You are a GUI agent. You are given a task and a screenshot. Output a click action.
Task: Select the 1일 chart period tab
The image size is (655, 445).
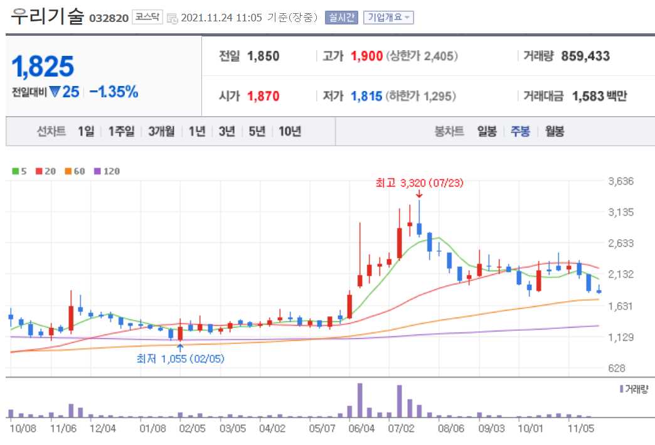click(88, 131)
